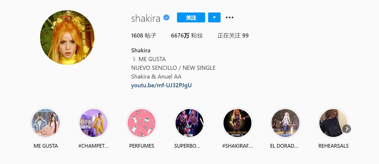379x164 pixels.
Task: Select the PERFUMES highlight label
Action: (142, 146)
